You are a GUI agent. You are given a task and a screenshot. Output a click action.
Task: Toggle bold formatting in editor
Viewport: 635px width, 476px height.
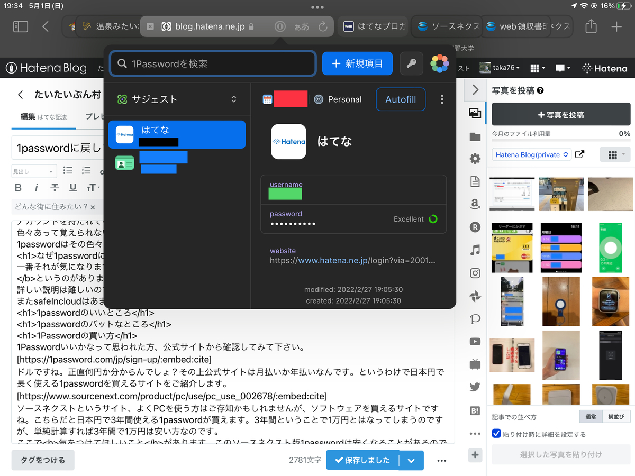pos(18,188)
